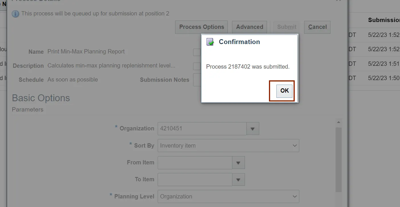Cancel the process submission
This screenshot has width=400, height=207.
(317, 27)
